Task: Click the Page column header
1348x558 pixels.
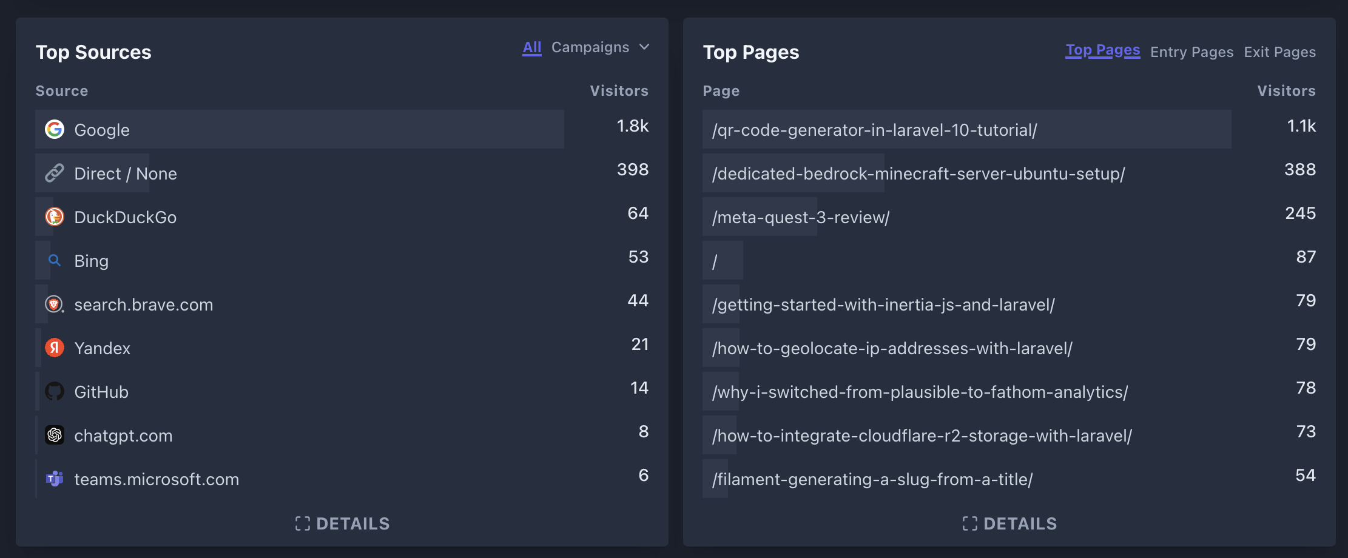Action: (x=721, y=90)
